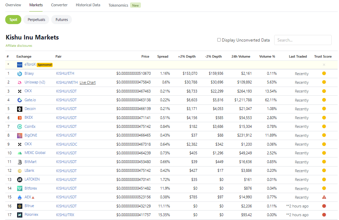Image resolution: width=339 pixels, height=220 pixels.
Task: Click the Bilaxy exchange logo icon
Action: [x=20, y=74]
